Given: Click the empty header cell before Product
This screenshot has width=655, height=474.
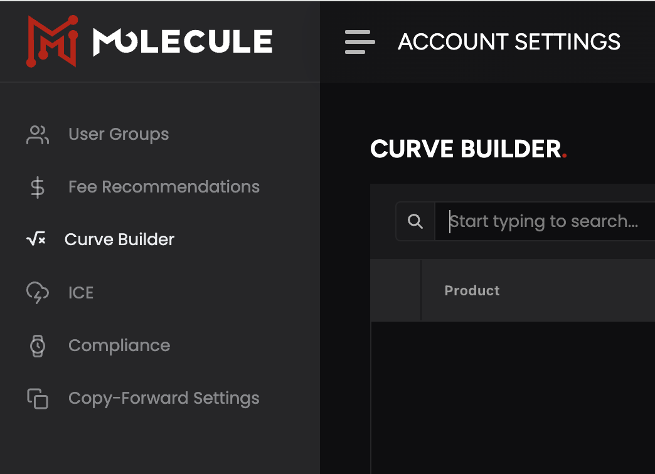Looking at the screenshot, I should coord(396,291).
